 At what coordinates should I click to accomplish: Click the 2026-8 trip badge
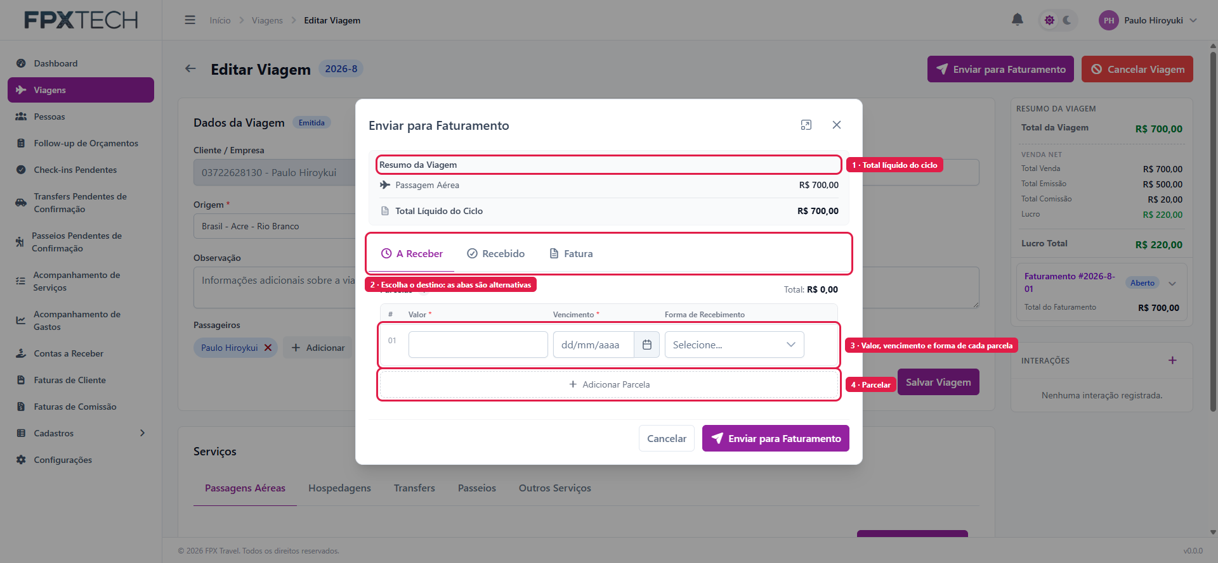[341, 68]
